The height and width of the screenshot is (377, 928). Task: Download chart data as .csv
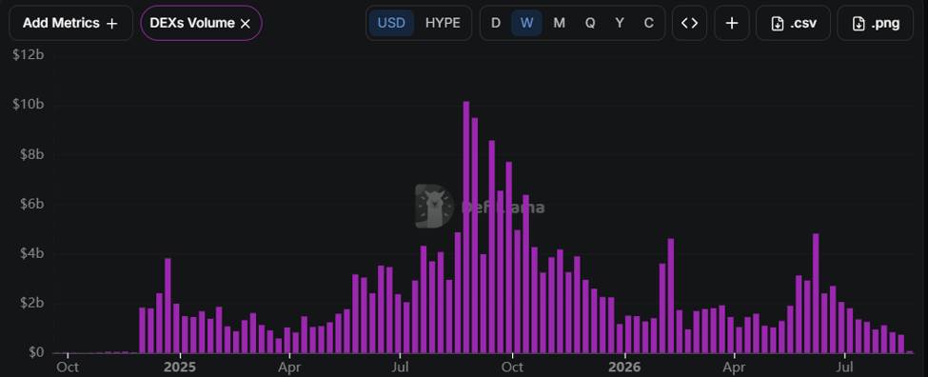(793, 23)
